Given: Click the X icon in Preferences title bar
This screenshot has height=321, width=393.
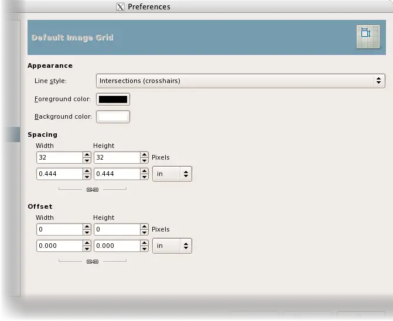Looking at the screenshot, I should tap(121, 7).
